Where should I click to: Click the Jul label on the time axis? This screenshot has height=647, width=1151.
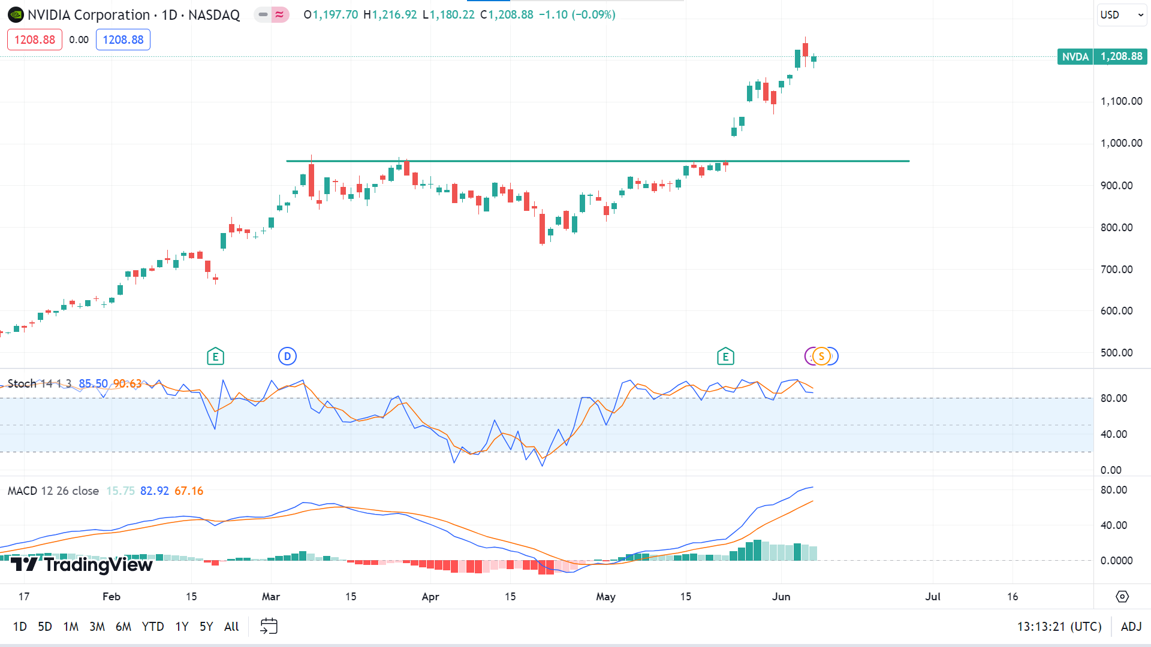933,597
